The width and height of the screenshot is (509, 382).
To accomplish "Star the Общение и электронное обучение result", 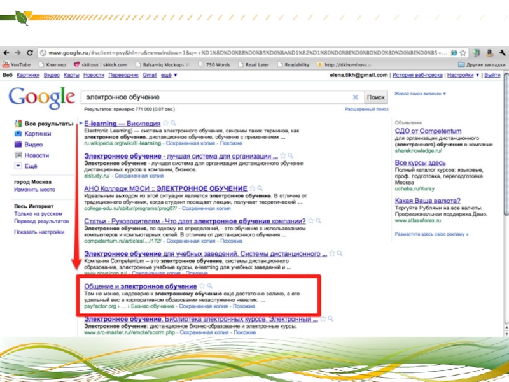I will click(202, 286).
